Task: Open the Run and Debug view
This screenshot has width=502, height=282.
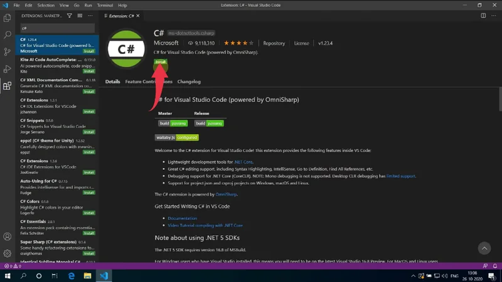Action: coord(8,69)
